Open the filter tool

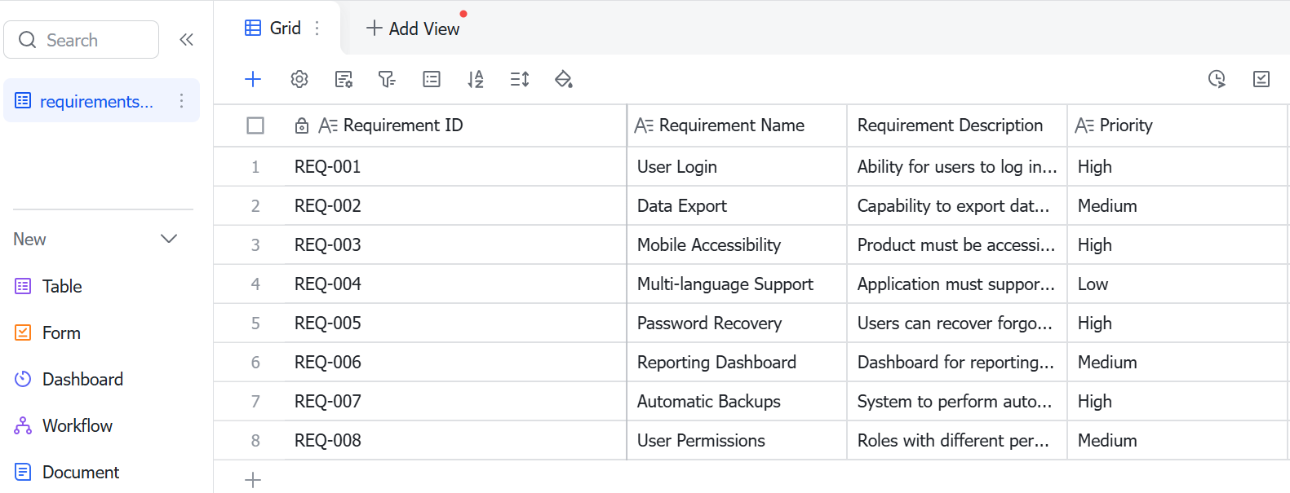[387, 79]
